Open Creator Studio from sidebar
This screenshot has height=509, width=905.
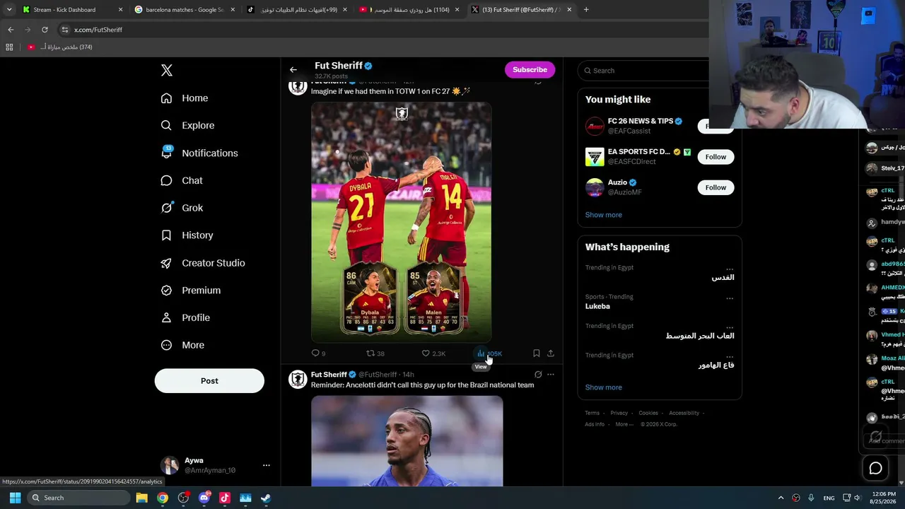coord(203,263)
